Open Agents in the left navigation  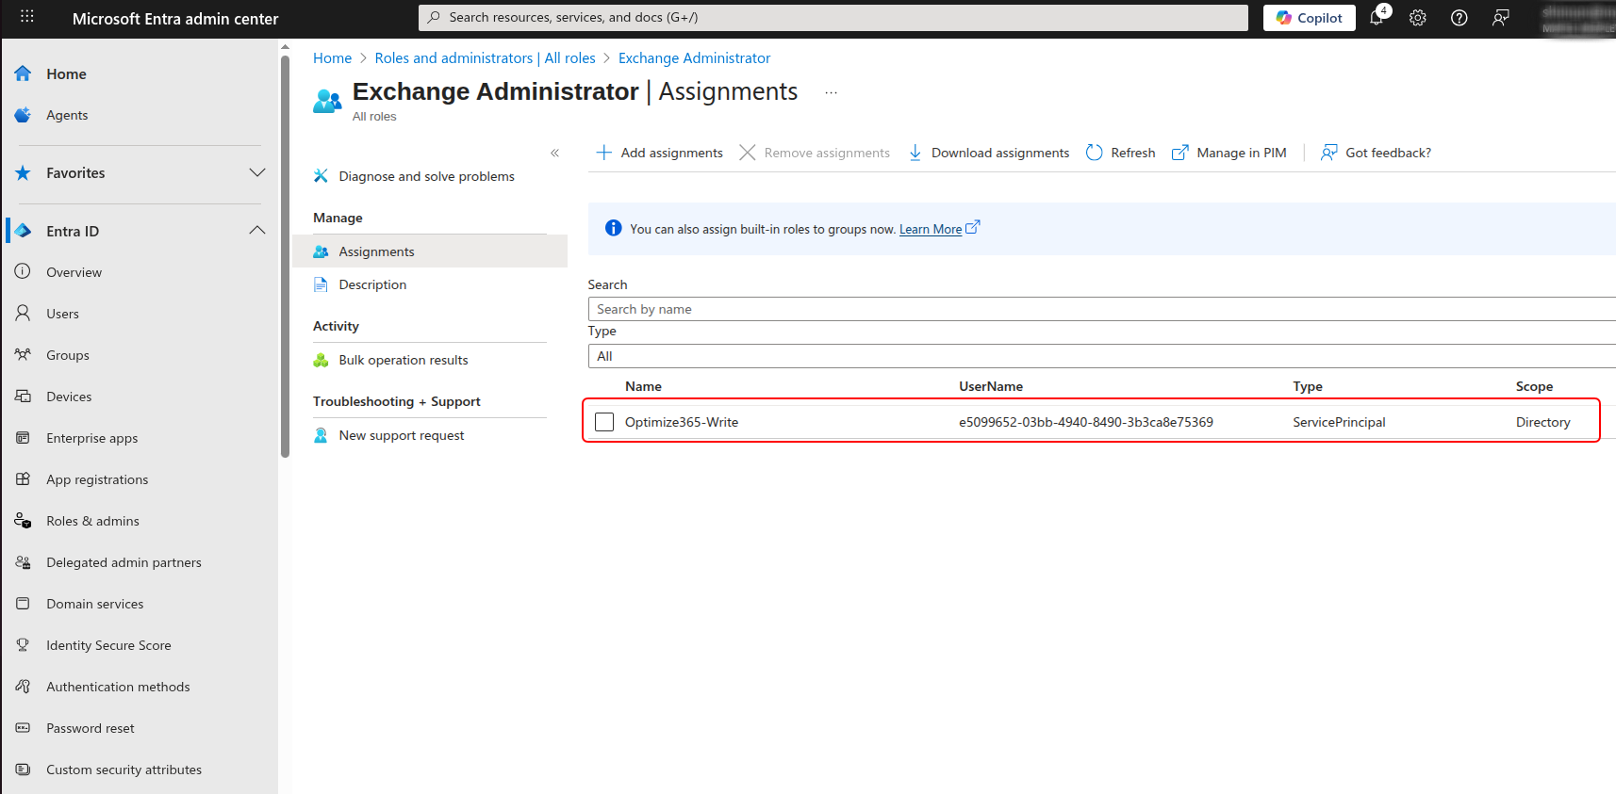click(67, 115)
